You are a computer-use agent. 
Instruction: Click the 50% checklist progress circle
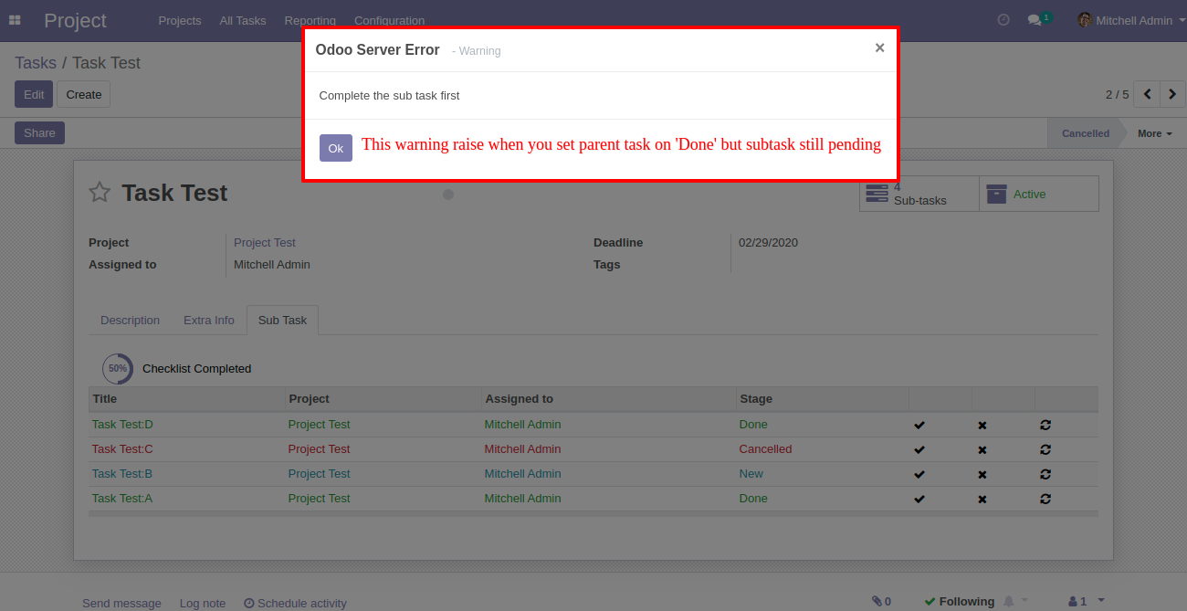click(x=118, y=369)
